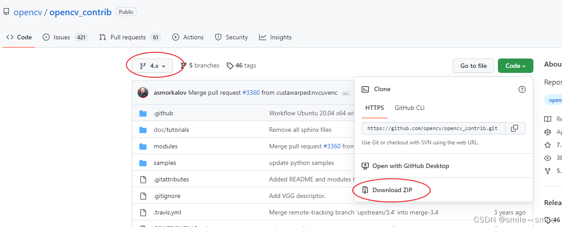
Task: Click the '3 years ago' timestamp
Action: click(x=510, y=213)
